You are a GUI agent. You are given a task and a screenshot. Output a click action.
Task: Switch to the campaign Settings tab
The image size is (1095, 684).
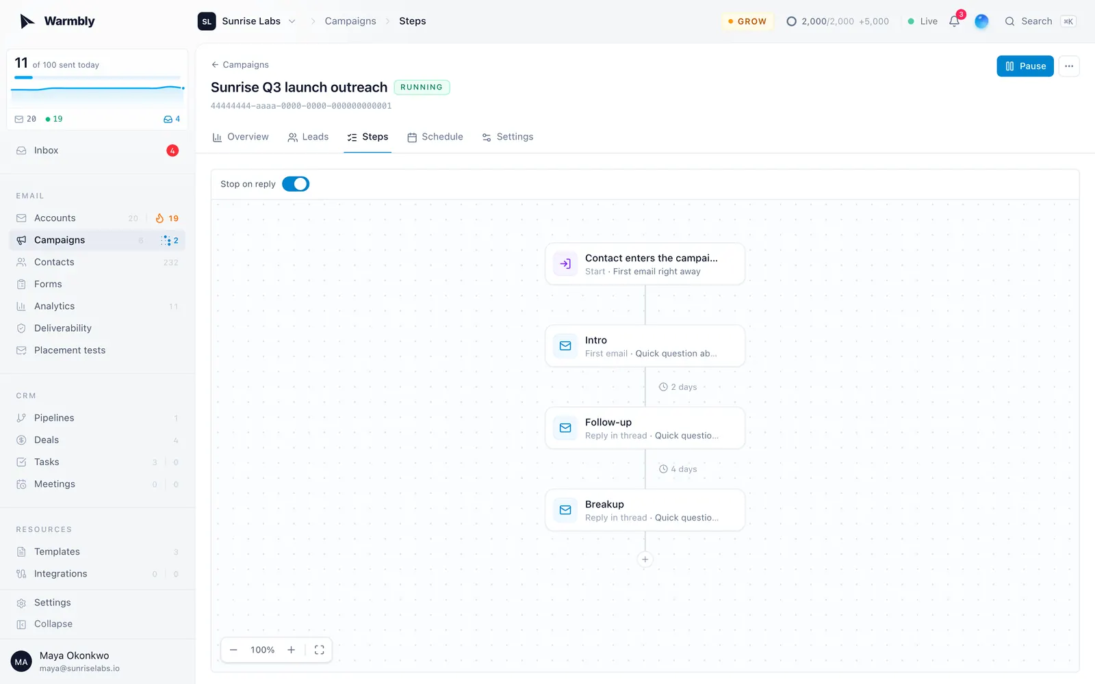508,137
